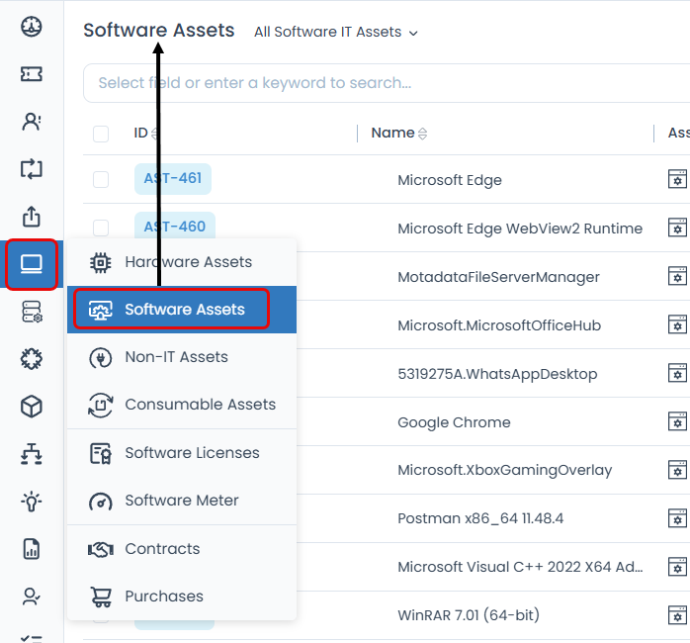Expand the All Software IT Assets dropdown
The image size is (690, 643).
point(336,32)
